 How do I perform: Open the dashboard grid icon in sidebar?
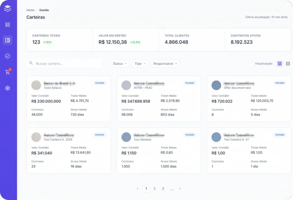pyautogui.click(x=8, y=24)
